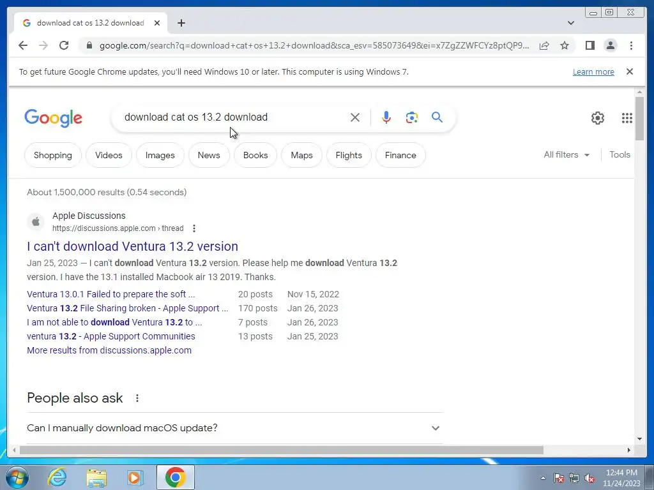Open the muted volume tray icon
The image size is (654, 490).
point(589,478)
